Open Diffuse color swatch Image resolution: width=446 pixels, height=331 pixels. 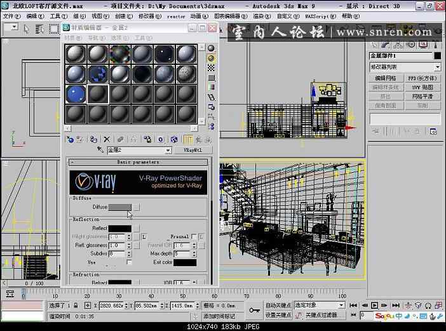pos(120,207)
